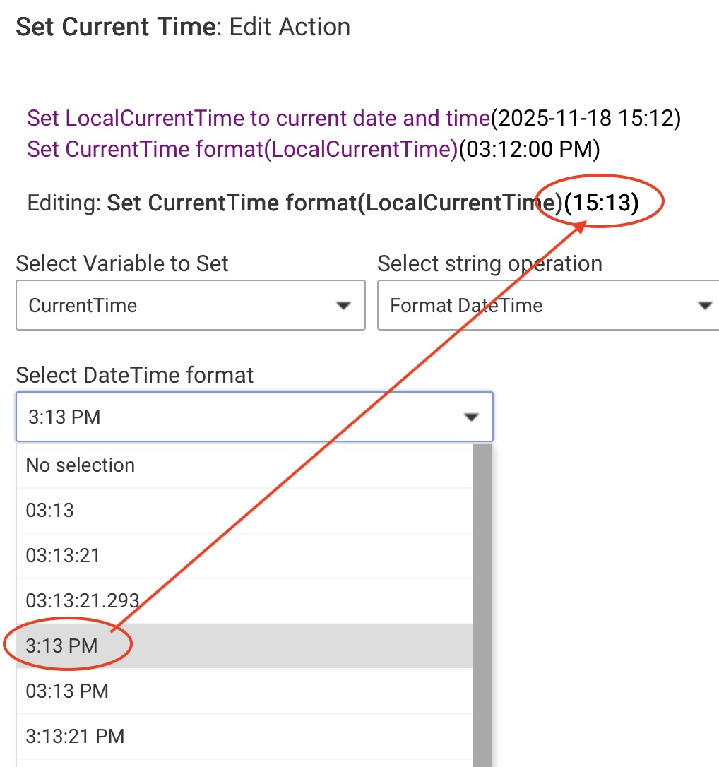Click the "(03:12:00 PM)" formatted time preview
The height and width of the screenshot is (767, 719).
click(x=529, y=149)
